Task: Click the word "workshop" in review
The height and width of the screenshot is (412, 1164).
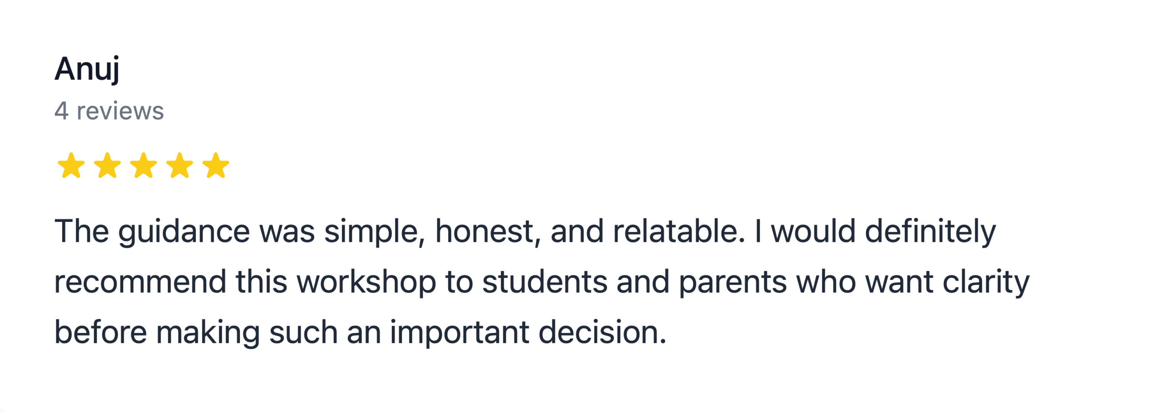Action: coord(366,282)
